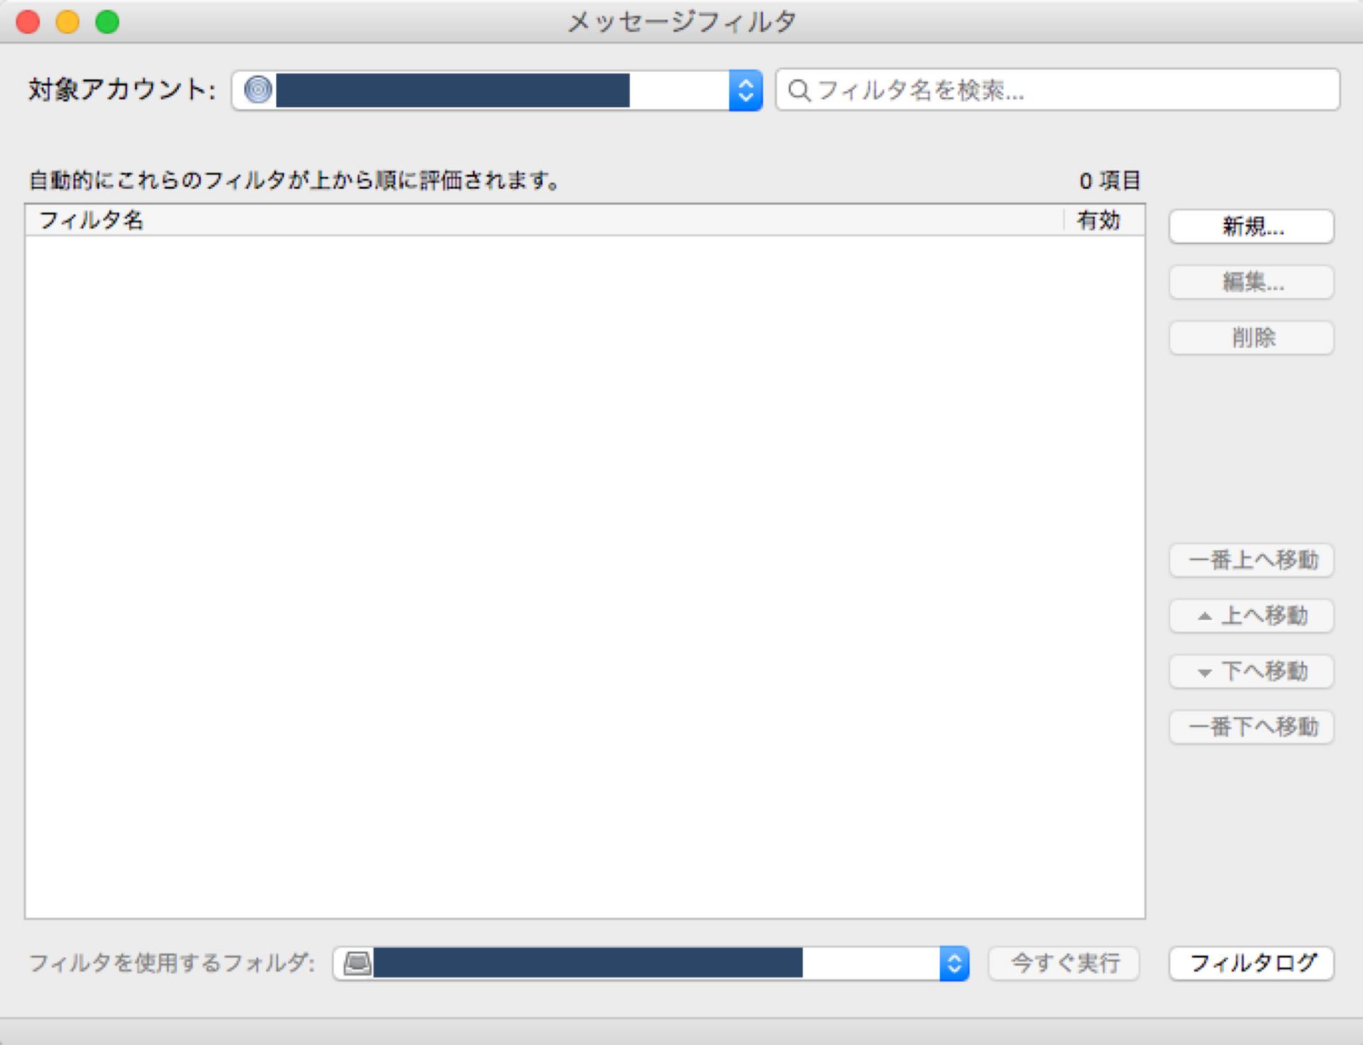1363x1045 pixels.
Task: Open the フィルタログ button
Action: tap(1251, 963)
